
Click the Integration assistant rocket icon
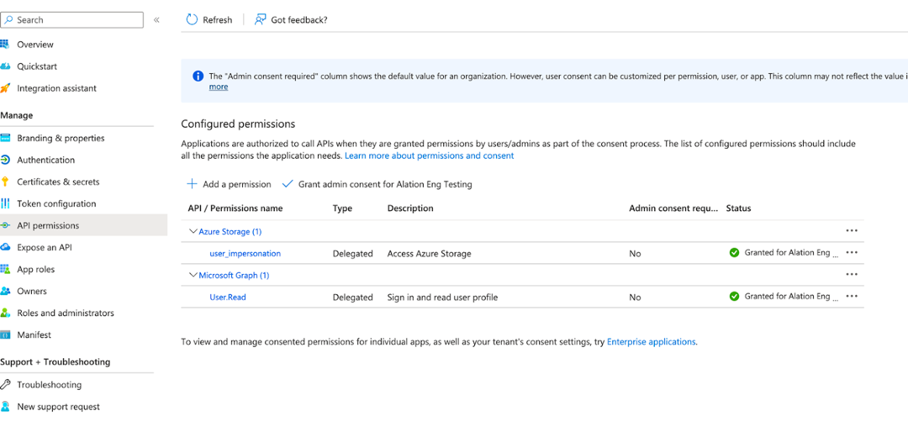pyautogui.click(x=5, y=88)
